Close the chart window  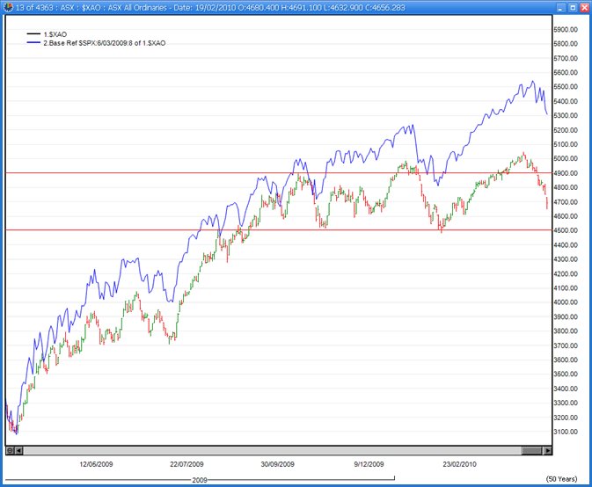click(x=584, y=8)
